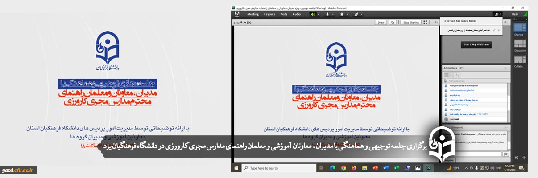Click the send chat message icon

(x=505, y=154)
